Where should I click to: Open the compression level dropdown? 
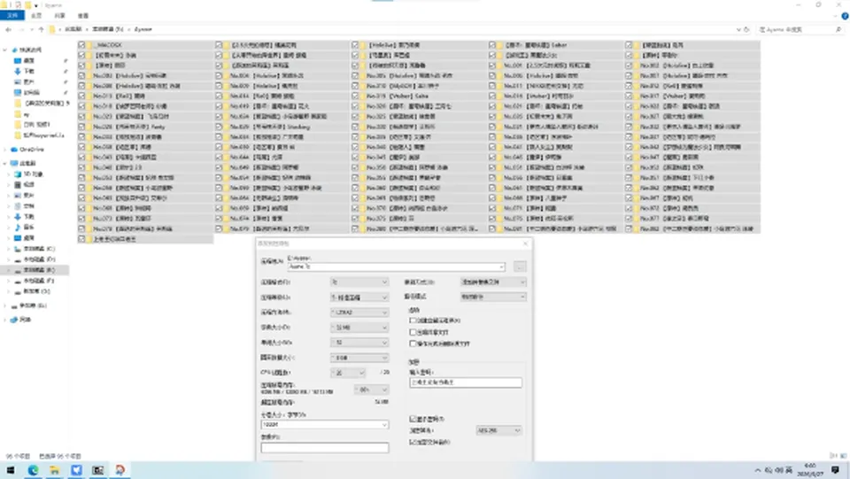click(x=359, y=297)
